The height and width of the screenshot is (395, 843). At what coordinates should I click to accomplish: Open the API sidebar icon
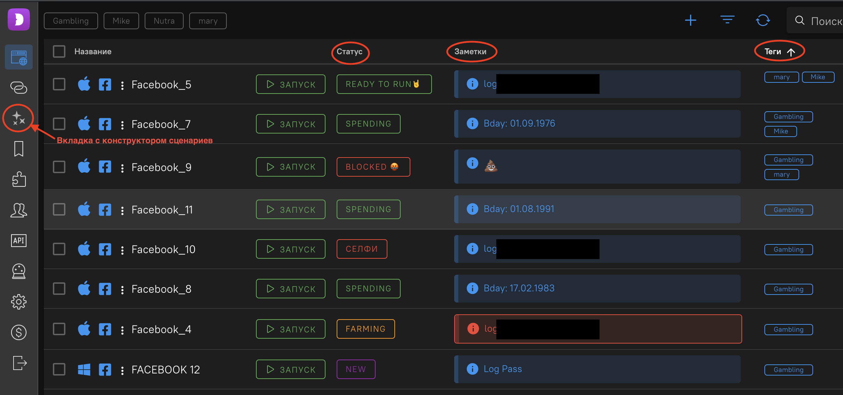click(19, 241)
